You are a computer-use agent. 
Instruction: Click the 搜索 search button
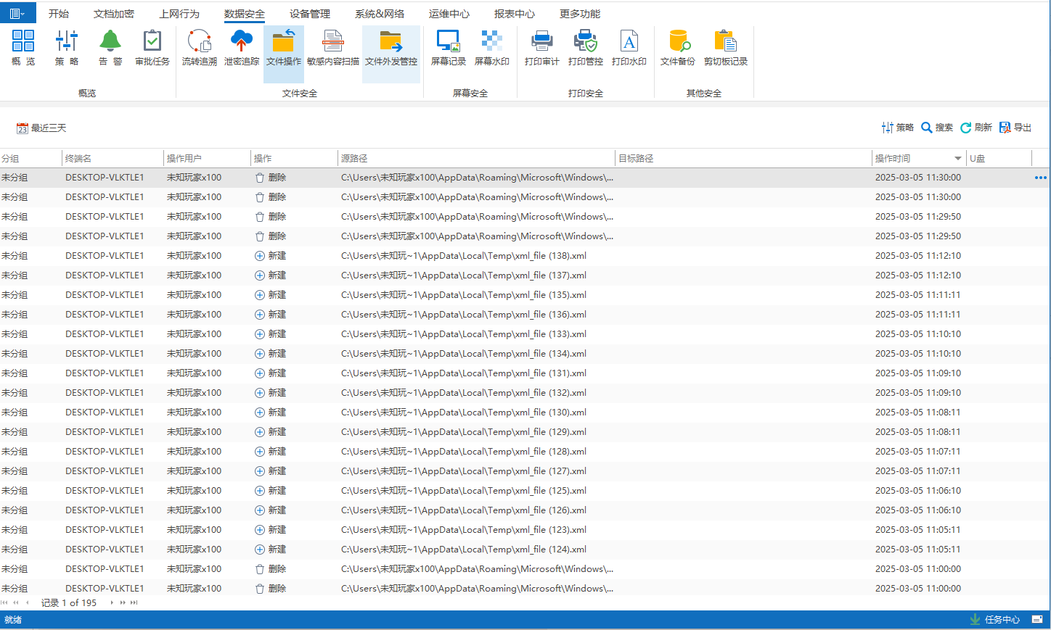pyautogui.click(x=936, y=128)
